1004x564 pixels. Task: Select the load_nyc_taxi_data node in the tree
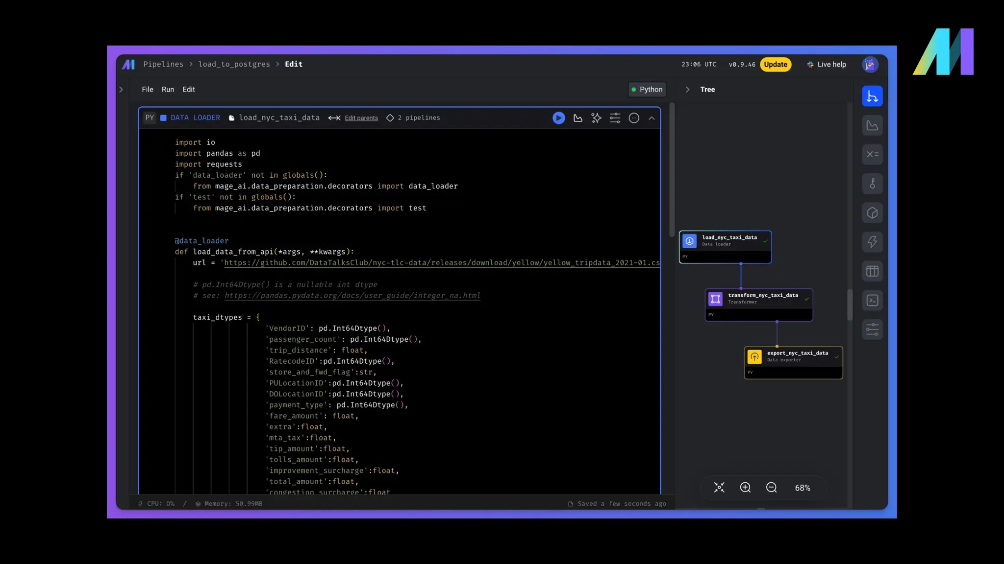tap(725, 247)
